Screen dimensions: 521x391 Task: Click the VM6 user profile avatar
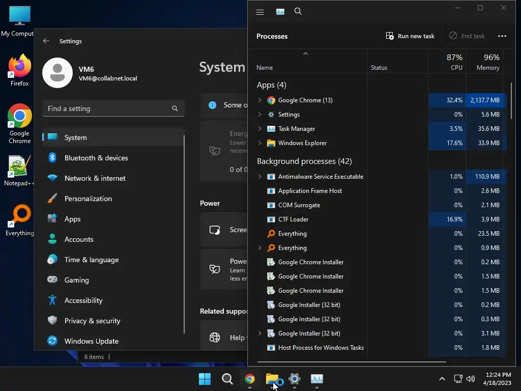point(57,73)
